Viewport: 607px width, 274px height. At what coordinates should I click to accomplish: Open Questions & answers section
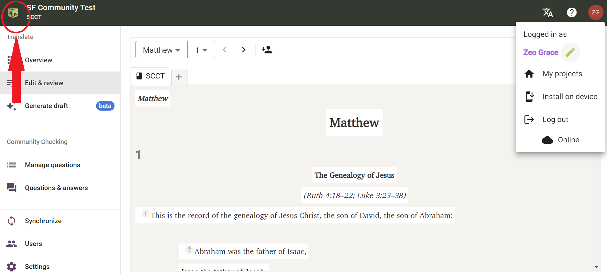56,188
